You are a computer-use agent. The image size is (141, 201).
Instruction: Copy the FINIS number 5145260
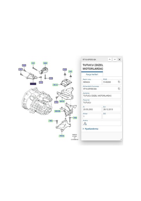tap(119, 82)
